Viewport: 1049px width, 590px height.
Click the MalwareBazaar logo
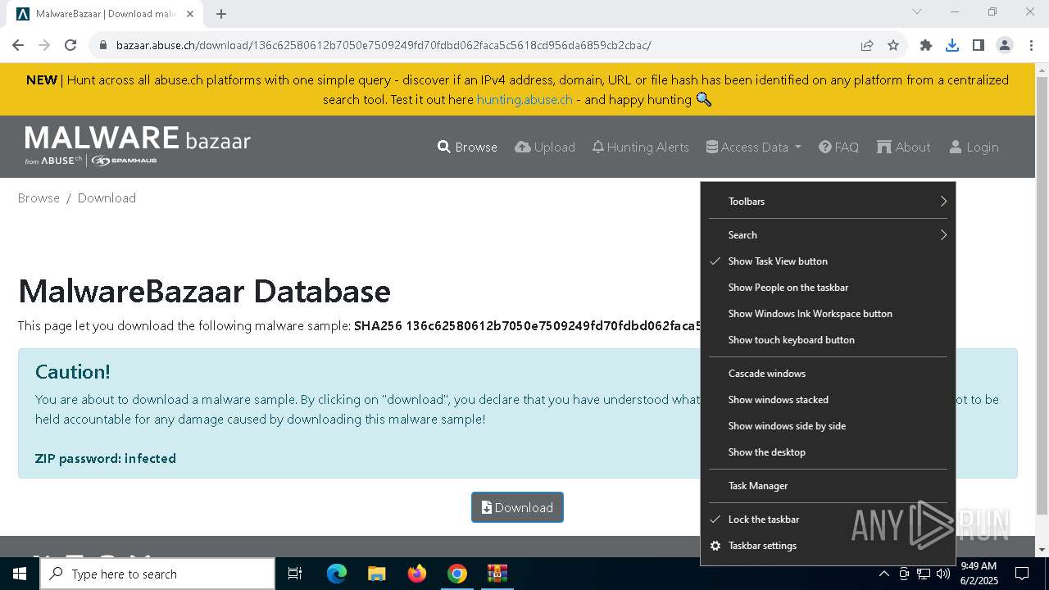138,146
